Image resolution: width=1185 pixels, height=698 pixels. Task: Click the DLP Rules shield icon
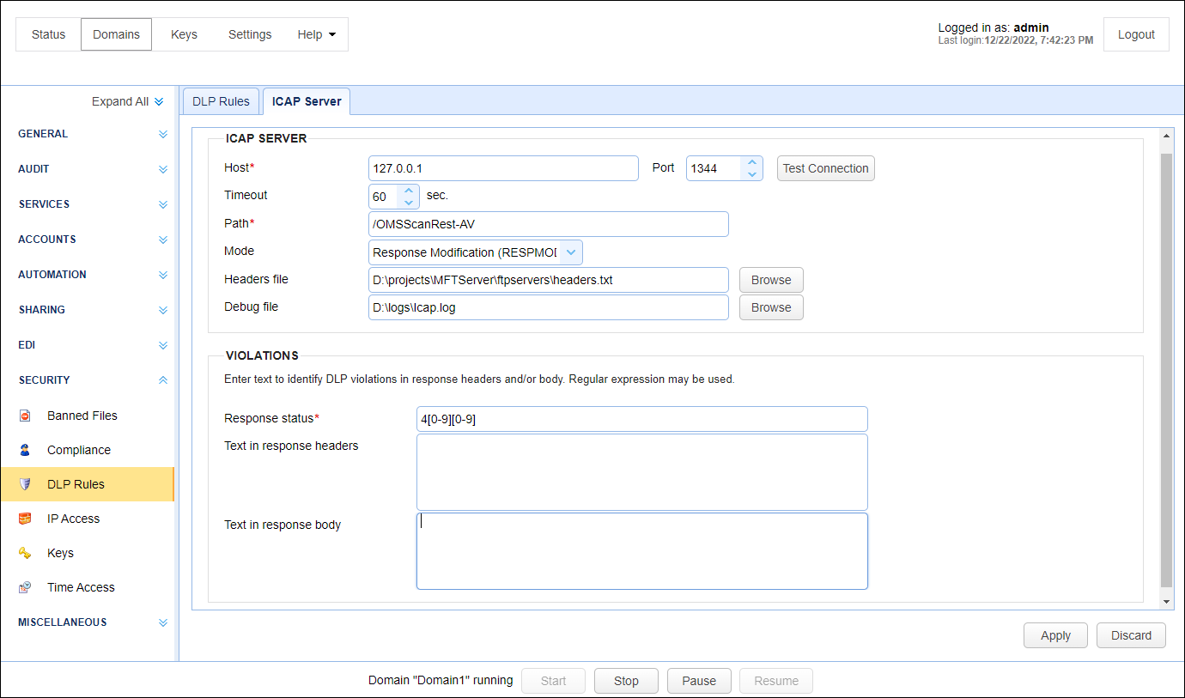tap(25, 484)
